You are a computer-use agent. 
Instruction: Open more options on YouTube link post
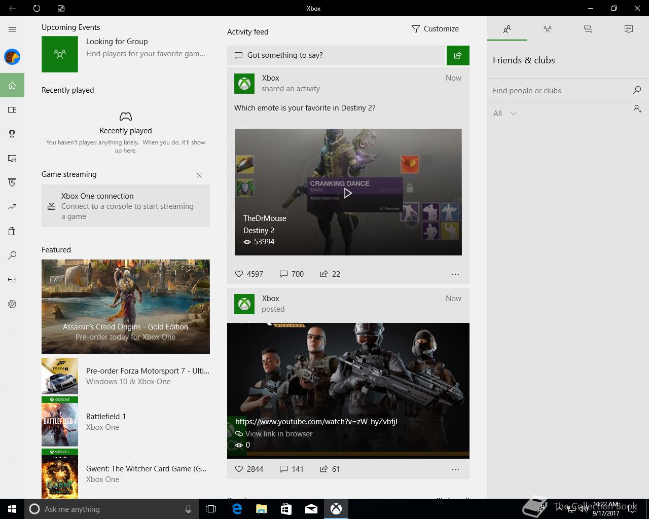coord(455,469)
